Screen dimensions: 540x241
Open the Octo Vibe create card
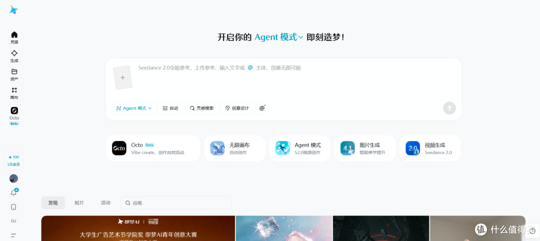[153, 148]
